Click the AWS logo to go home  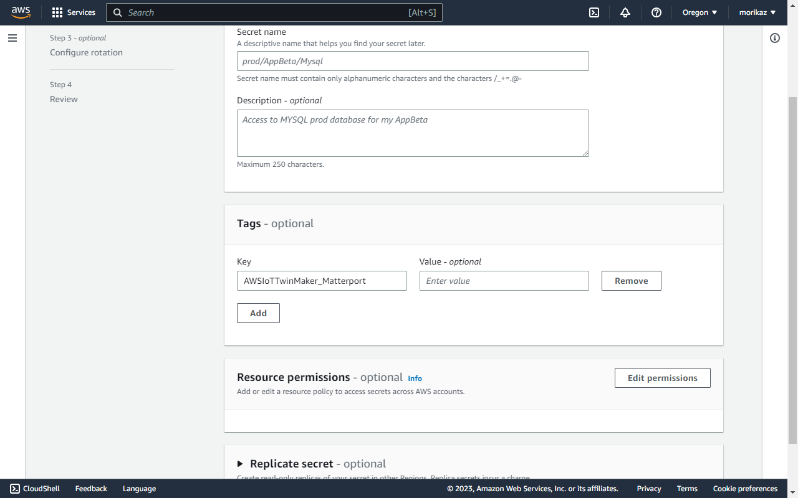coord(21,12)
